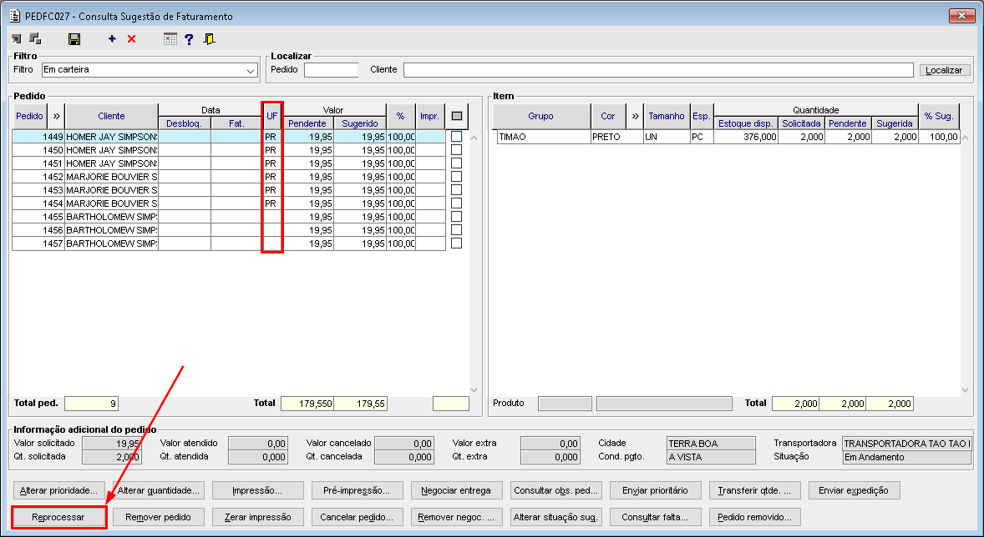Screen dimensions: 984x537
Task: Click the Alterar situação sug. button
Action: coord(556,517)
